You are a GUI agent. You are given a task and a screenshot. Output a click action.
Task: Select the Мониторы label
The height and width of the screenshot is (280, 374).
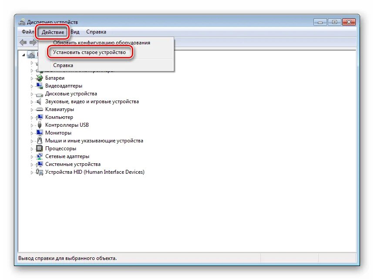click(x=58, y=133)
